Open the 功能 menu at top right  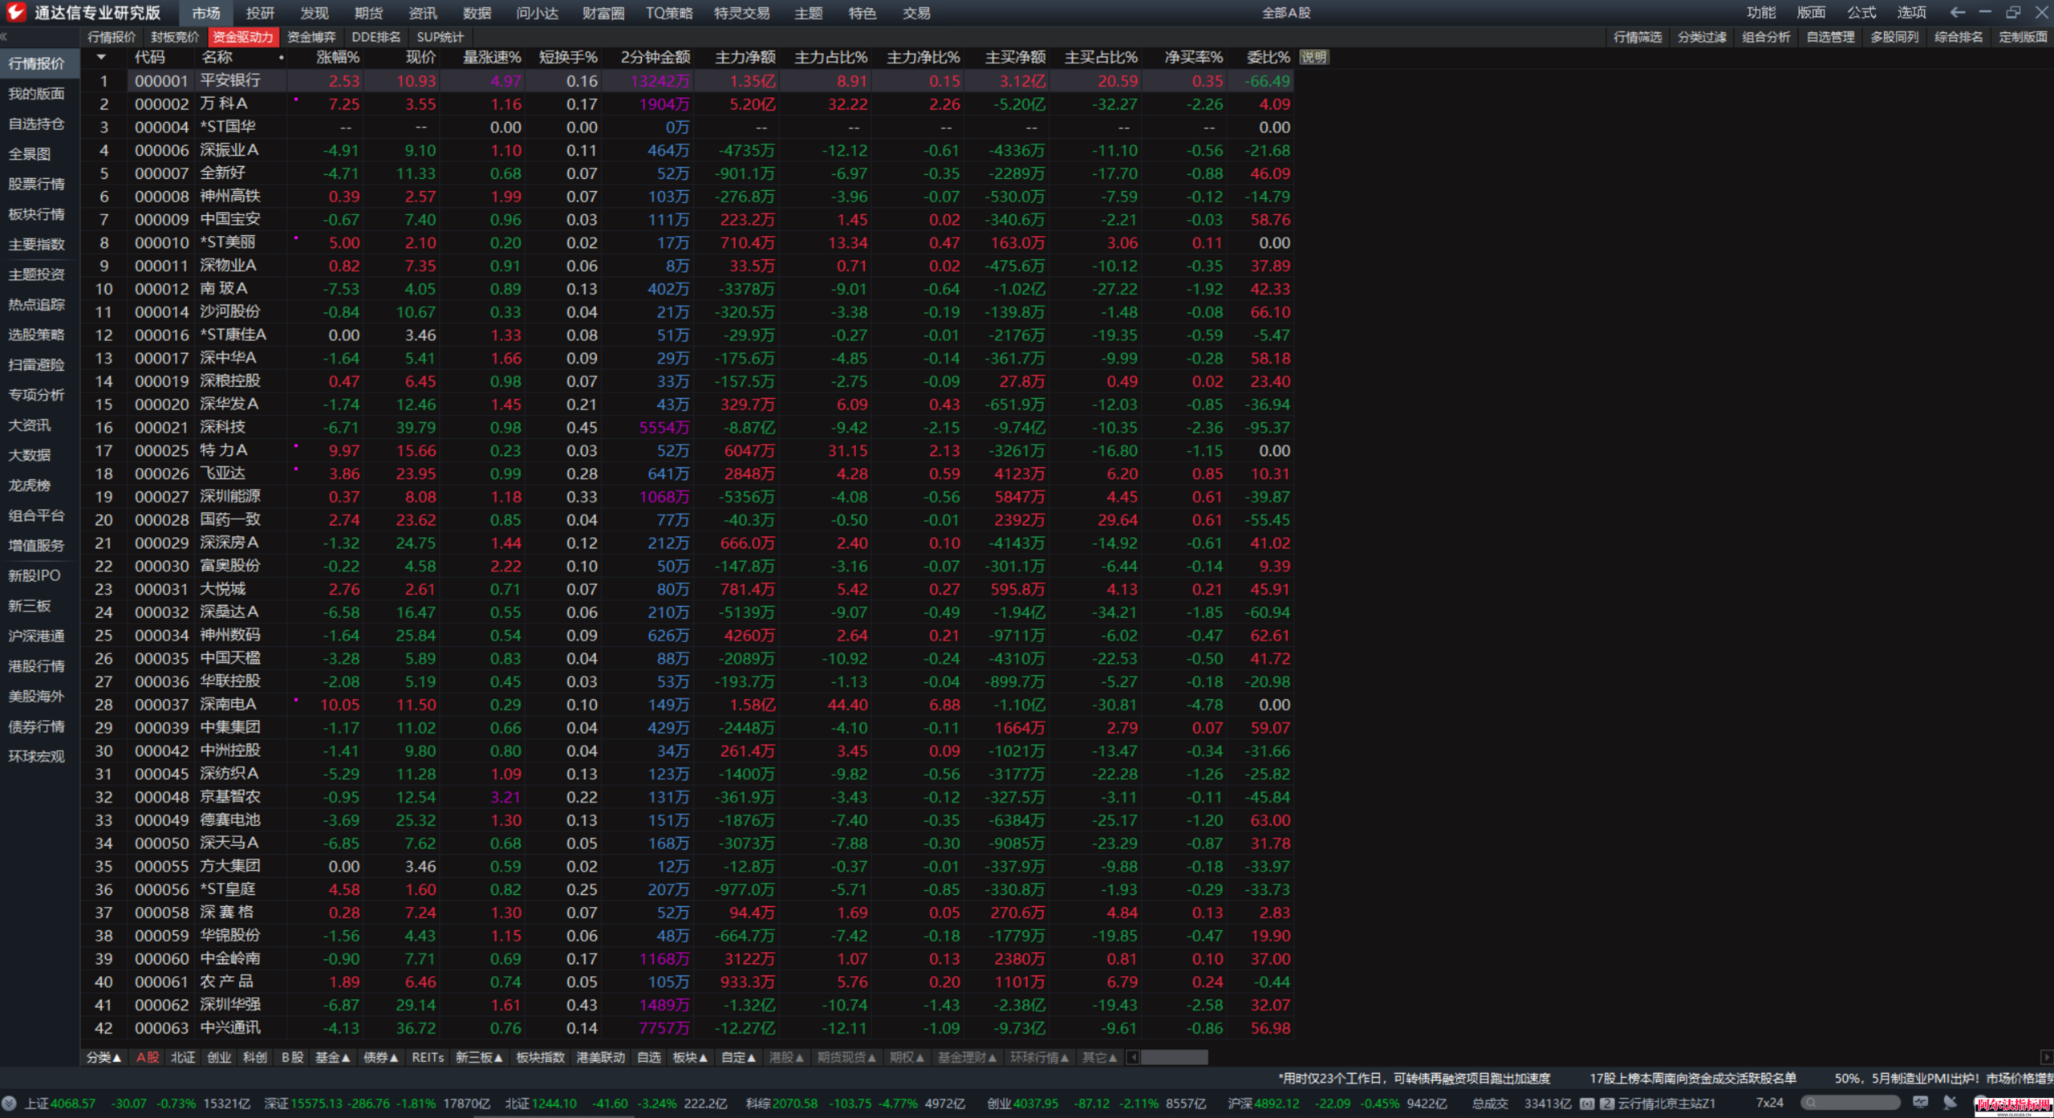1760,13
